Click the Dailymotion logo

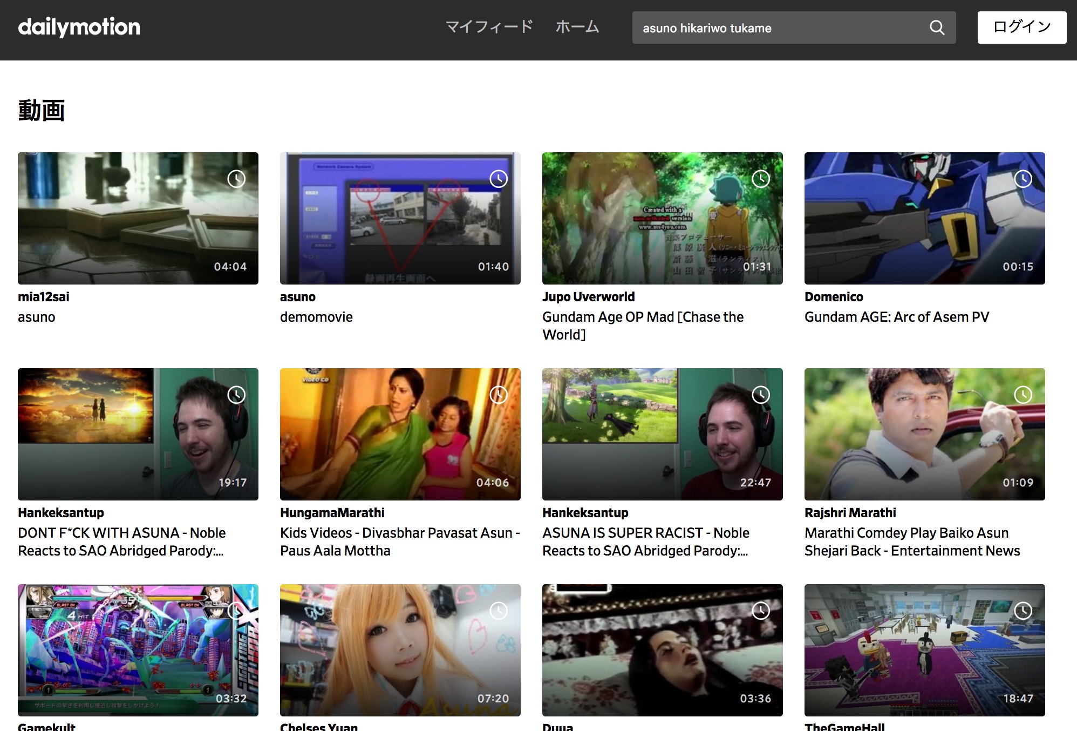pos(79,26)
